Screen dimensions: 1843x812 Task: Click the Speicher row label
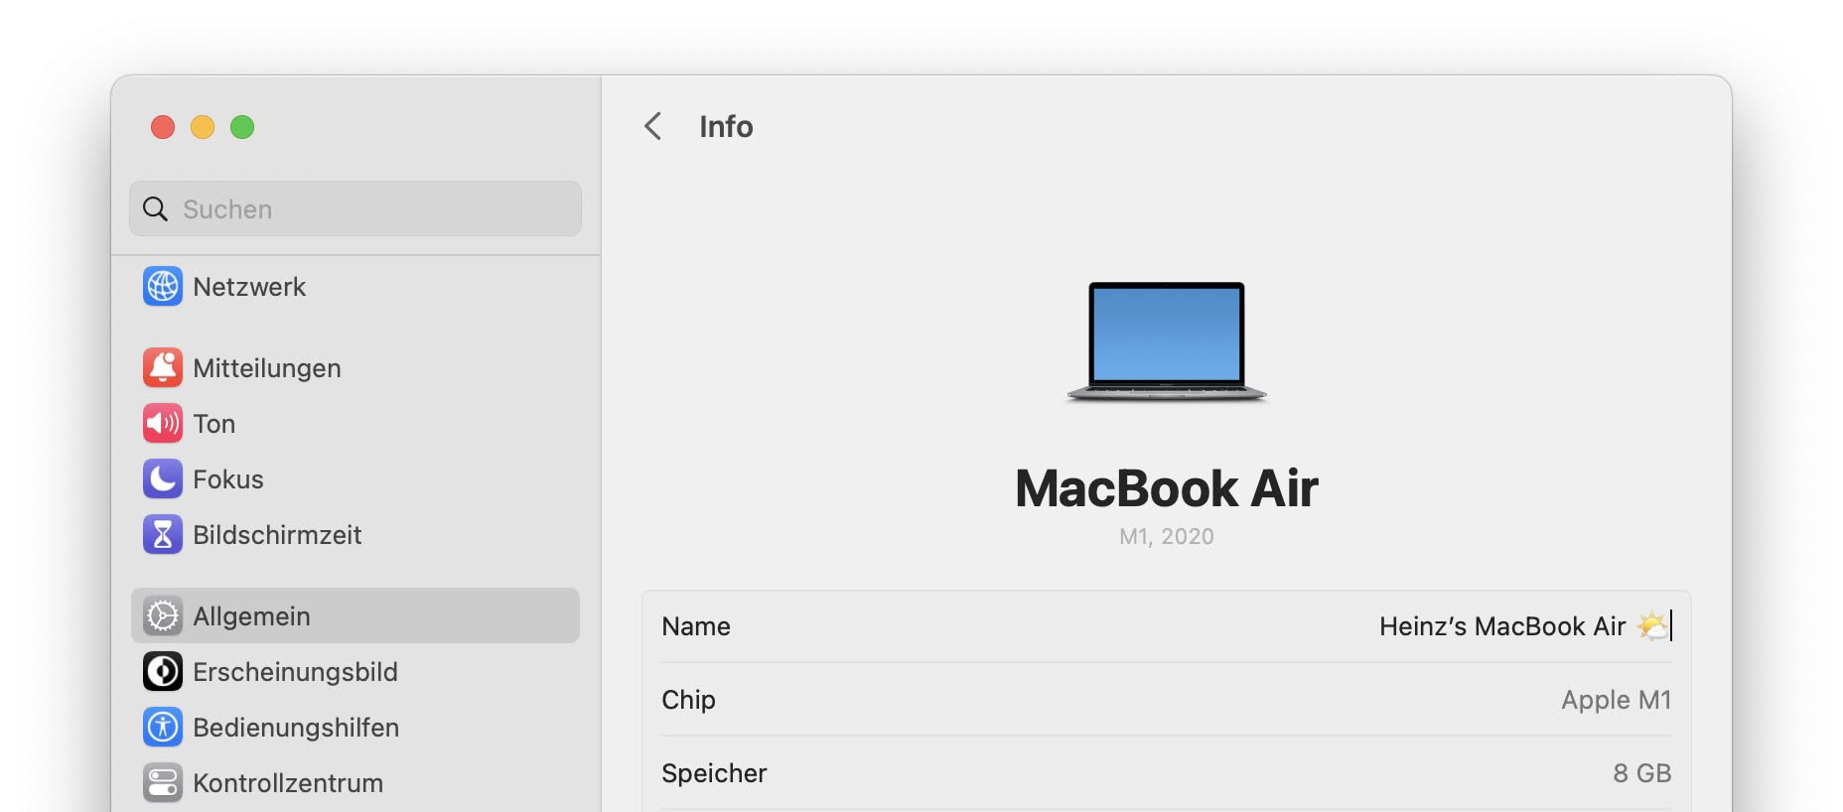(714, 773)
